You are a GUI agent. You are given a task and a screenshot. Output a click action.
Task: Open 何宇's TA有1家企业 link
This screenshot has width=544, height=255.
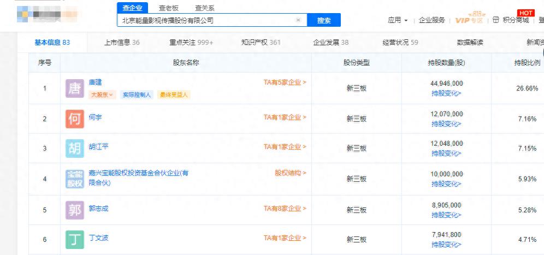click(x=285, y=117)
